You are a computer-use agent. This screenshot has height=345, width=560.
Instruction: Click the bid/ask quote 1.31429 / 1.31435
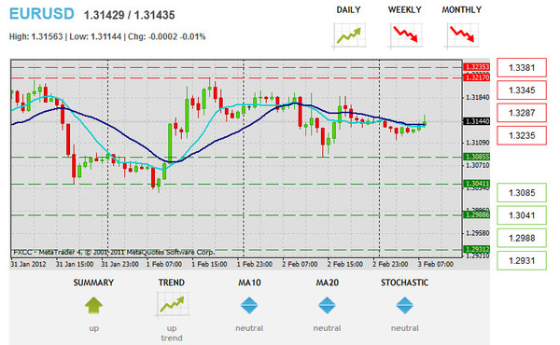[130, 15]
